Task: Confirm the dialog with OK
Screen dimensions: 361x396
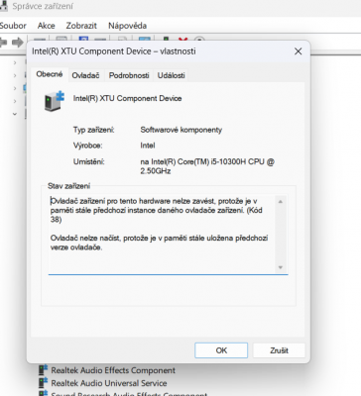Action: click(221, 350)
